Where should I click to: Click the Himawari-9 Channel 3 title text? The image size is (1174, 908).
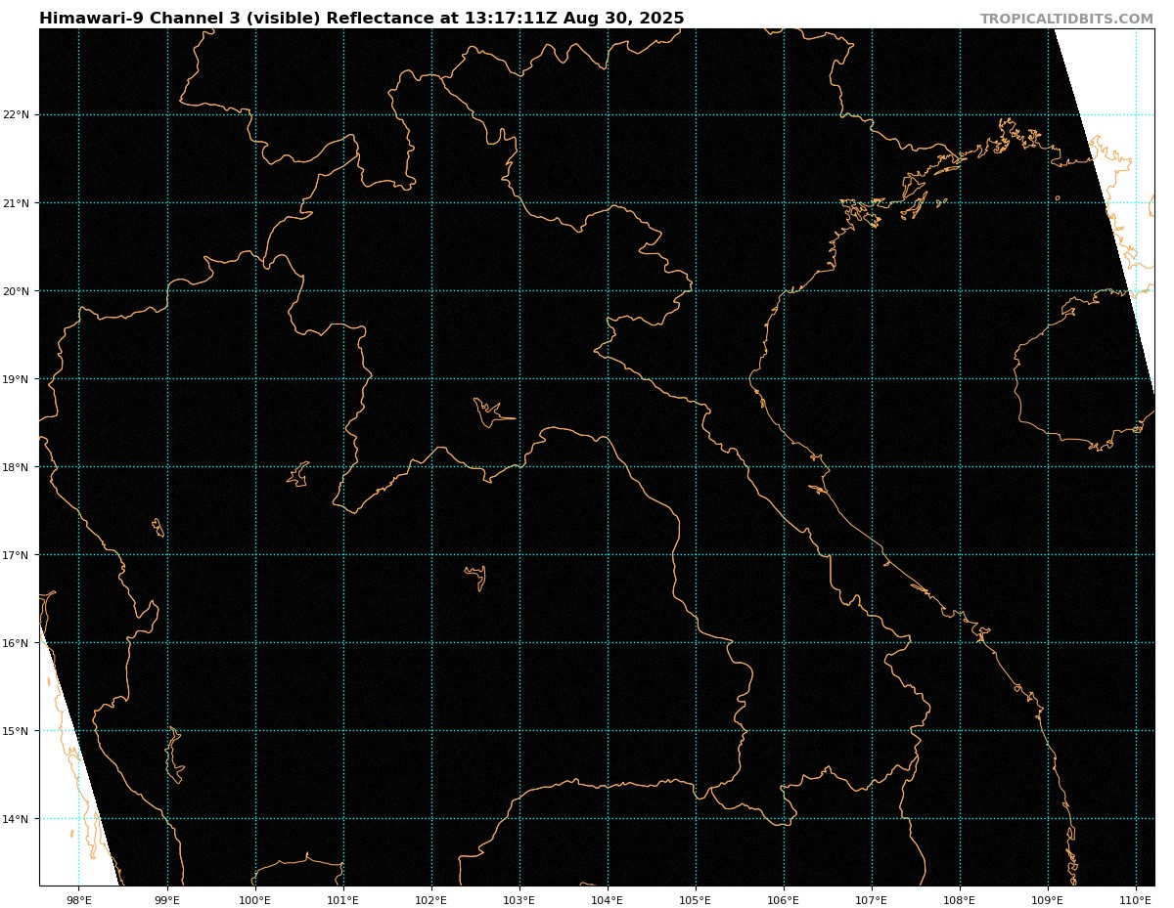point(362,19)
